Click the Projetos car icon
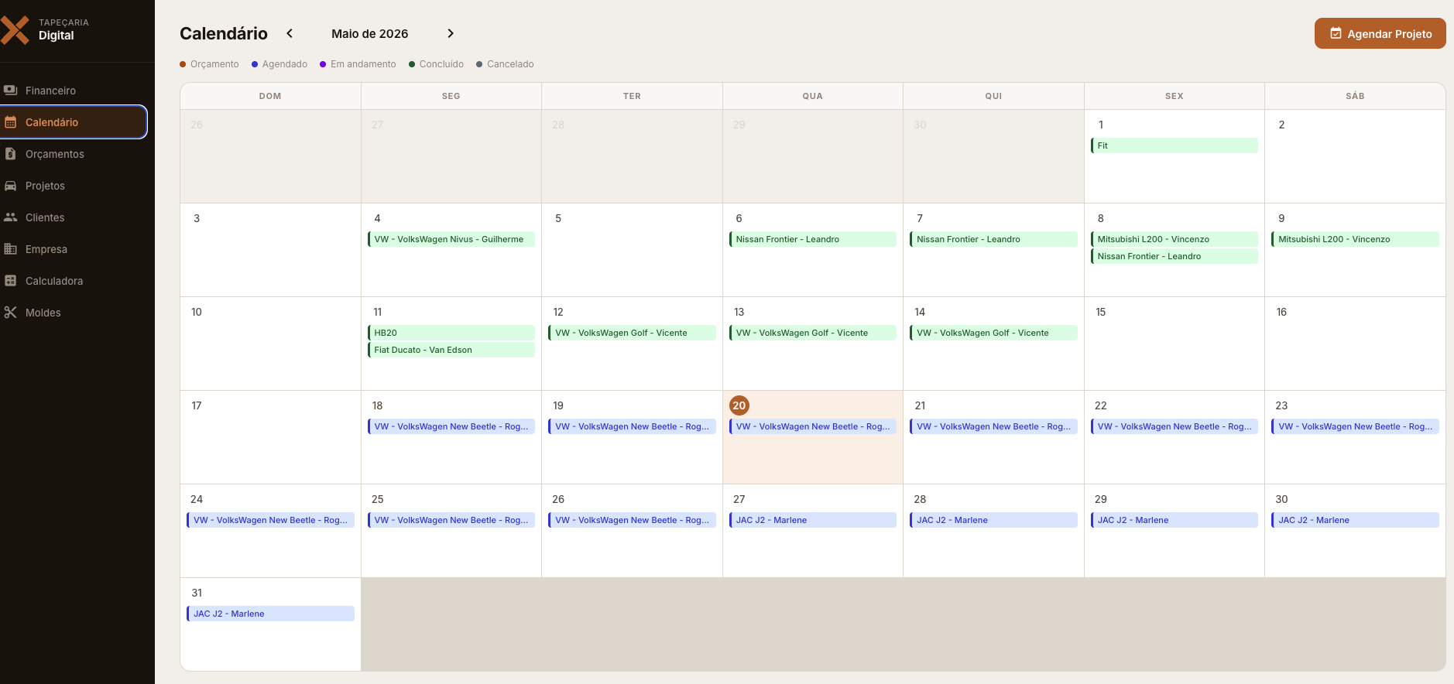Image resolution: width=1454 pixels, height=684 pixels. click(x=10, y=186)
